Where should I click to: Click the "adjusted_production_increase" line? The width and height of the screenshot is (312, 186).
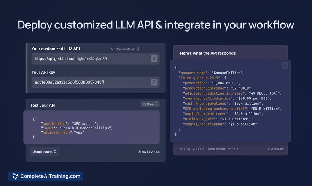pyautogui.click(x=232, y=93)
